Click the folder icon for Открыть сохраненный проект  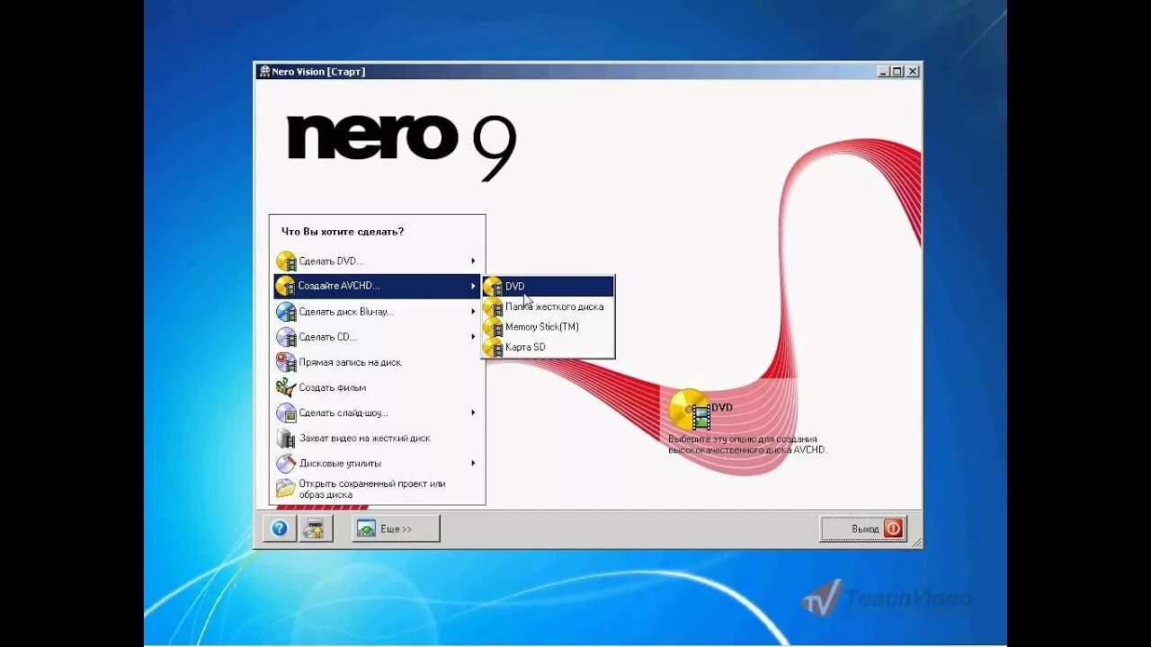click(286, 488)
